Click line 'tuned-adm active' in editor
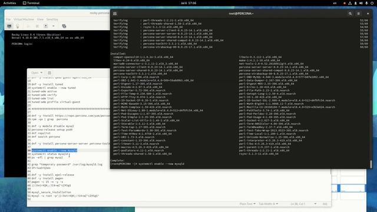This screenshot has height=212, width=377. tap(44, 91)
